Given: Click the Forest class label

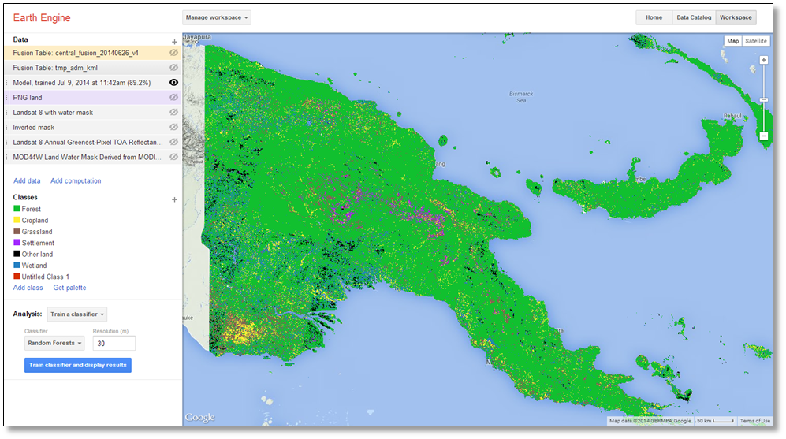Looking at the screenshot, I should [x=31, y=209].
